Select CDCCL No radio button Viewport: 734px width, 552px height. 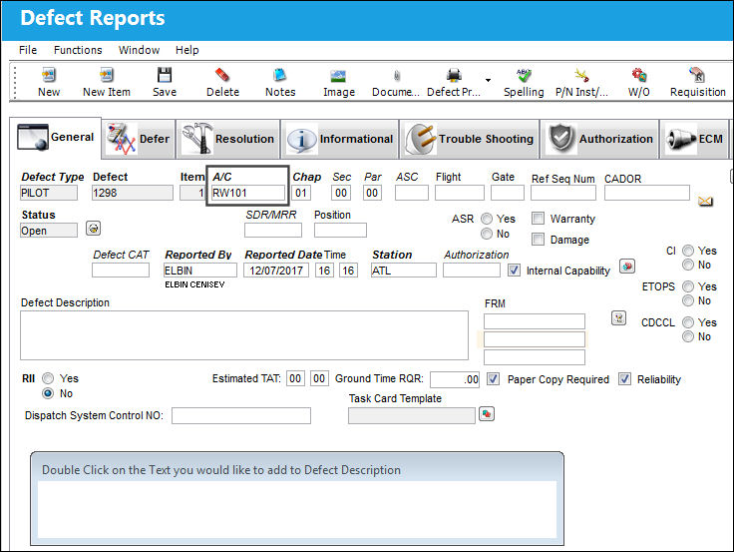pos(688,336)
